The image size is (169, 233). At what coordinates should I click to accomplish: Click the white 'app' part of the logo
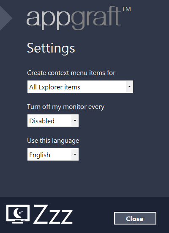[49, 20]
